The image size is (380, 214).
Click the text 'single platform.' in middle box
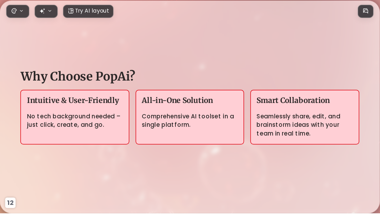(166, 125)
